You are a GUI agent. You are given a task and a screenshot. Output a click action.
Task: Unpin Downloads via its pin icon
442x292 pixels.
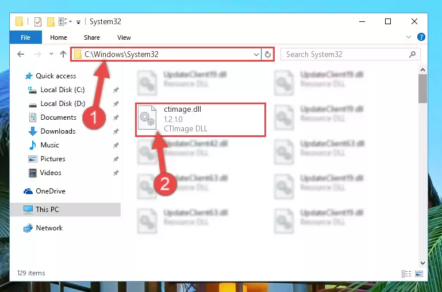click(x=116, y=131)
